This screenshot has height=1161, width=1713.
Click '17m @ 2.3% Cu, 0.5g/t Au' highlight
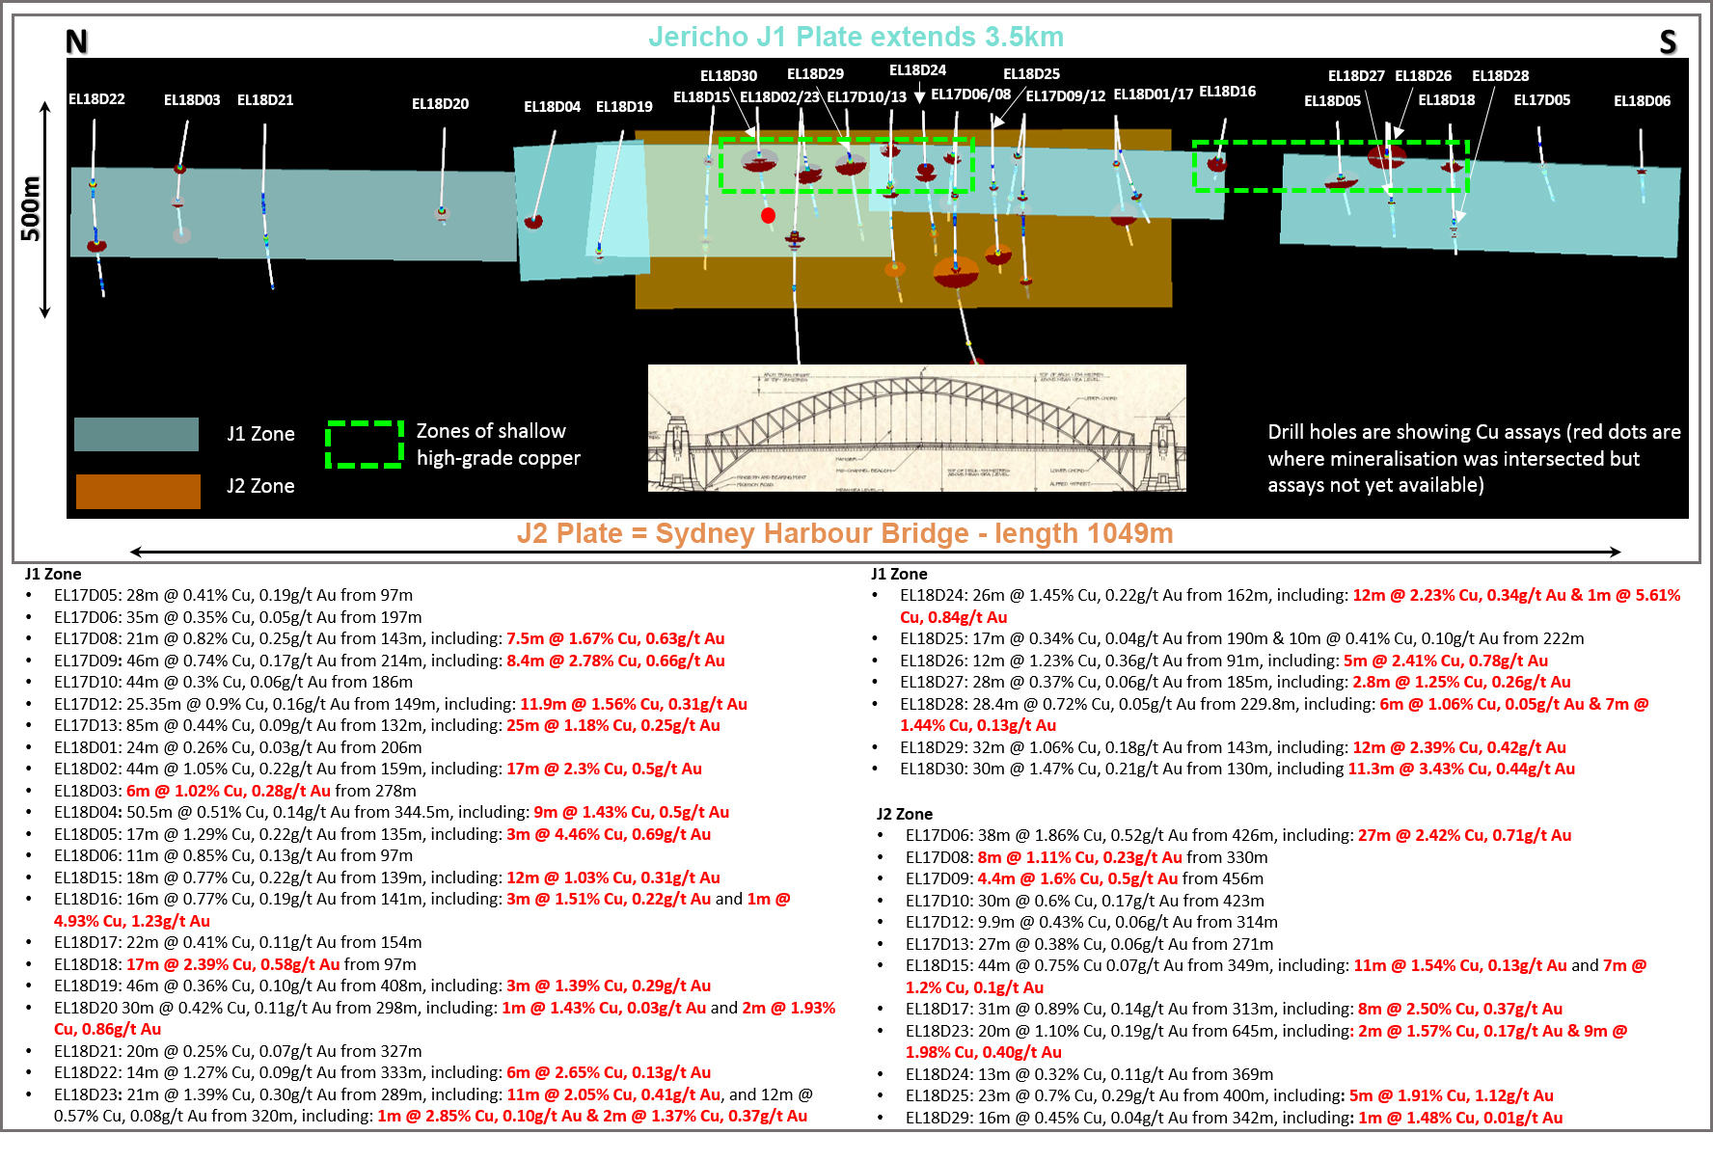604,769
